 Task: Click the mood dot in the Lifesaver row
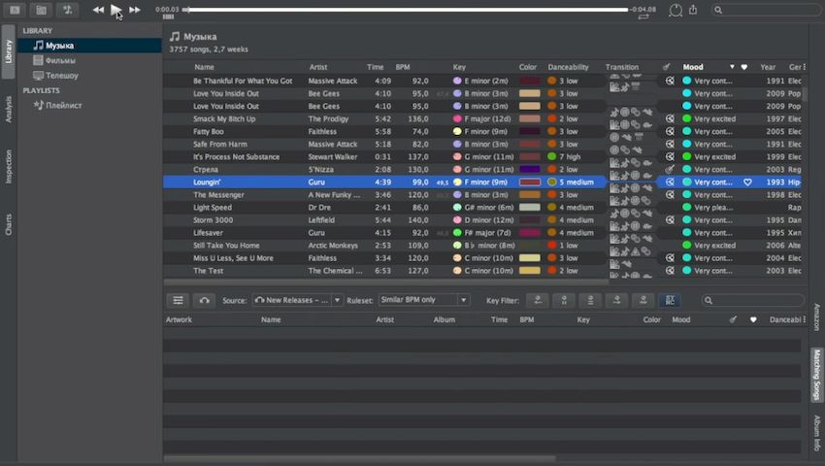click(x=686, y=233)
